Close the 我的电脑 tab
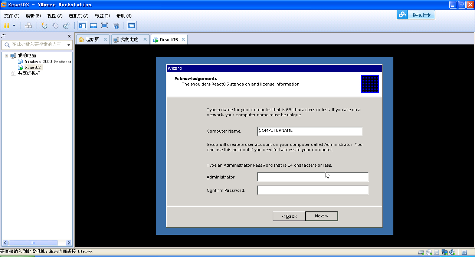The height and width of the screenshot is (257, 475). pos(145,39)
